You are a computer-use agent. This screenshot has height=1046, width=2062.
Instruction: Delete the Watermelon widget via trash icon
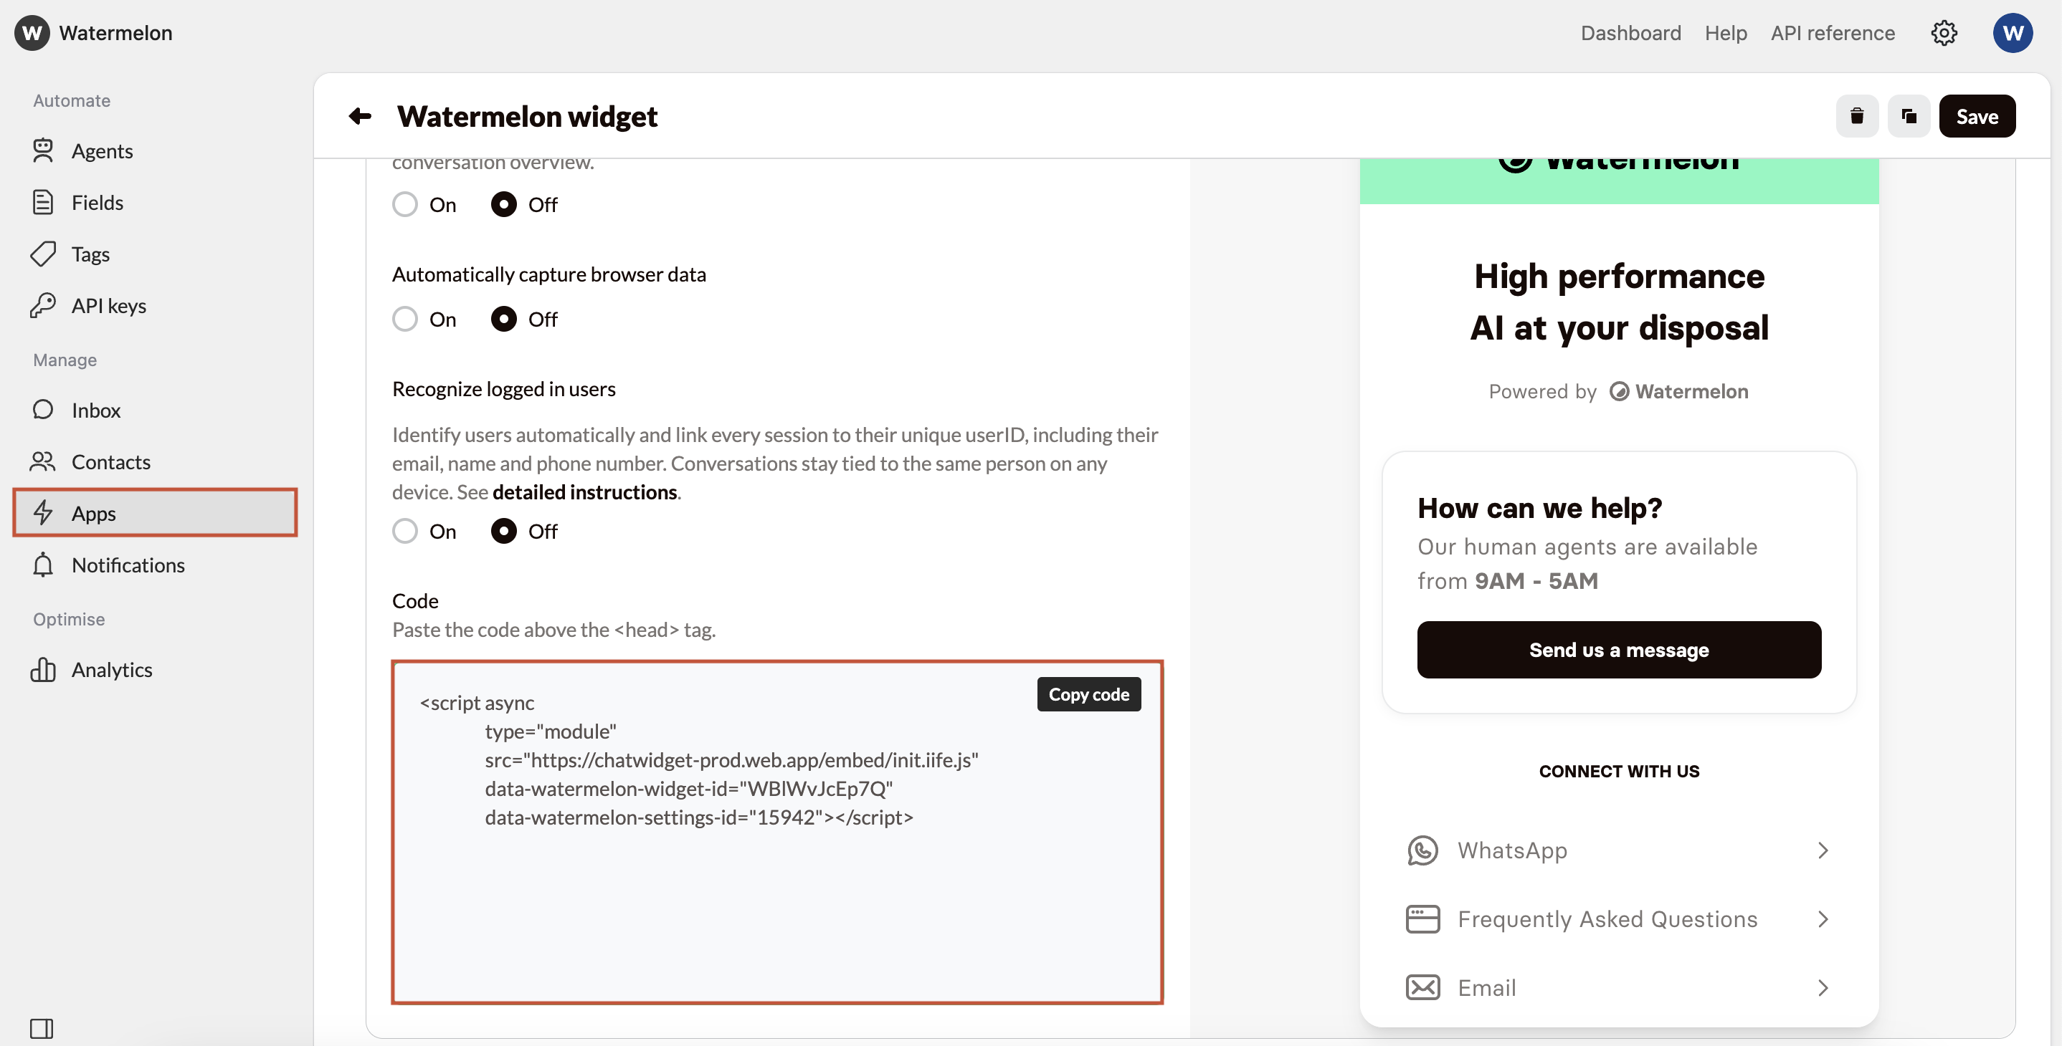[1858, 115]
